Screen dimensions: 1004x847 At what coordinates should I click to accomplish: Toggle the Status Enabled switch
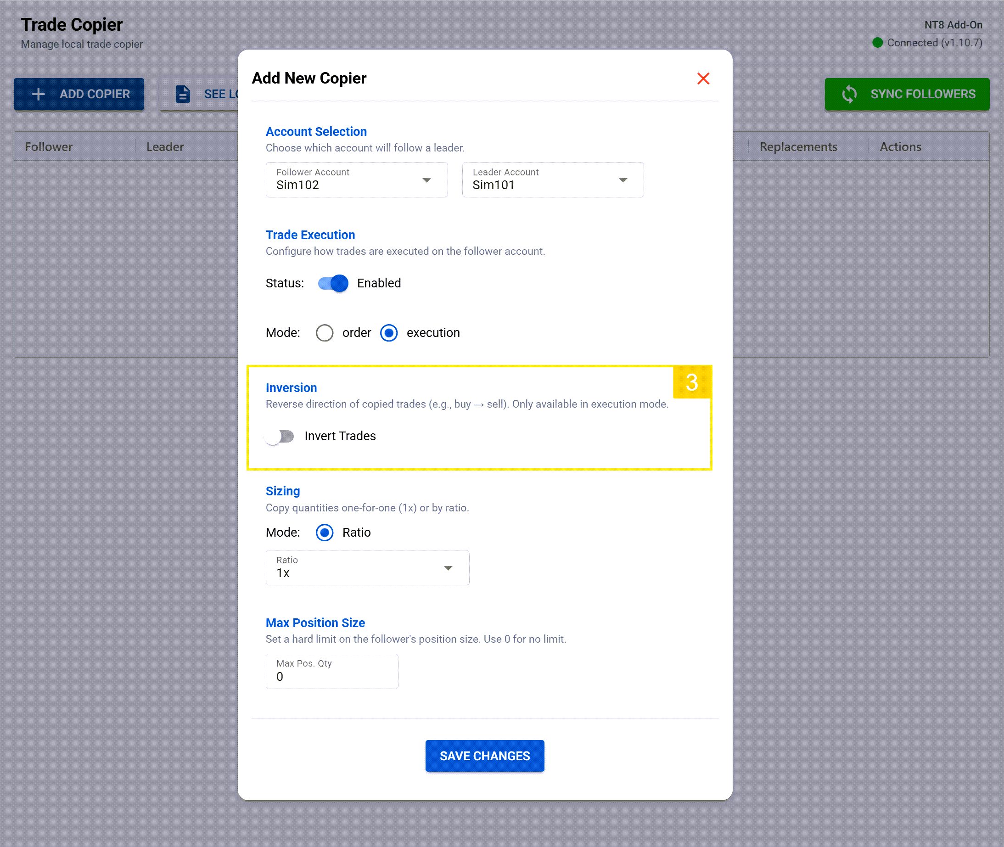point(333,283)
